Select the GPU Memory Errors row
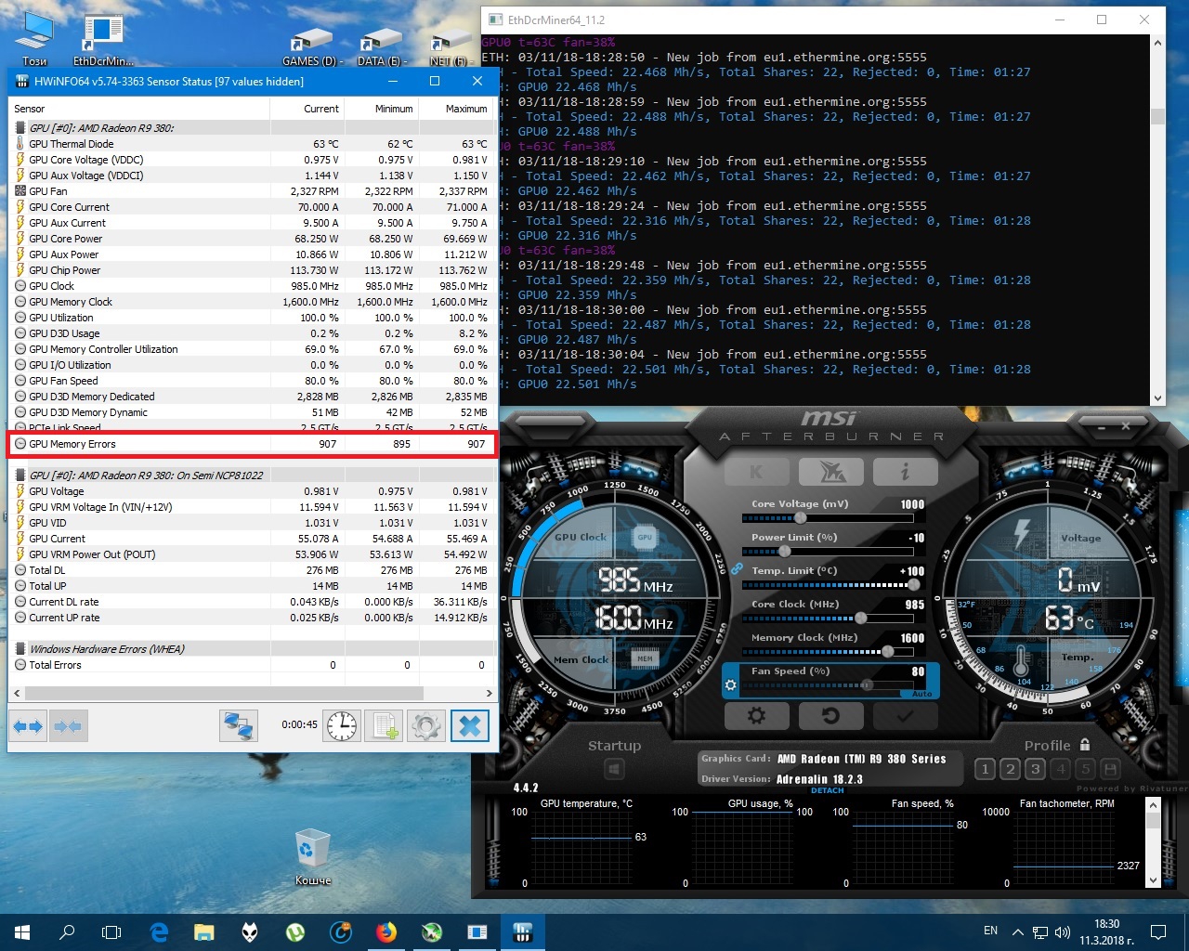Screen dimensions: 1189x951 (x=251, y=444)
